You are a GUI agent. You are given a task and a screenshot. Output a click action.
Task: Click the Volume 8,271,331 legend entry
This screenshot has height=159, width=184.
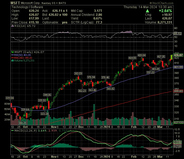(x=24, y=61)
